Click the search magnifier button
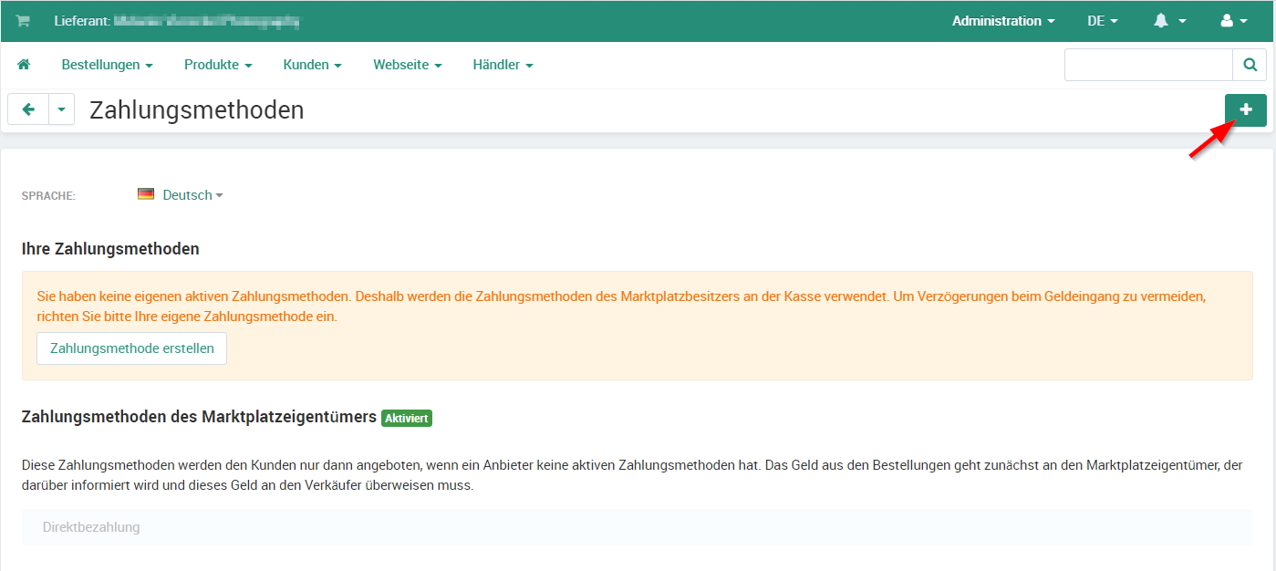Image resolution: width=1276 pixels, height=571 pixels. point(1250,65)
